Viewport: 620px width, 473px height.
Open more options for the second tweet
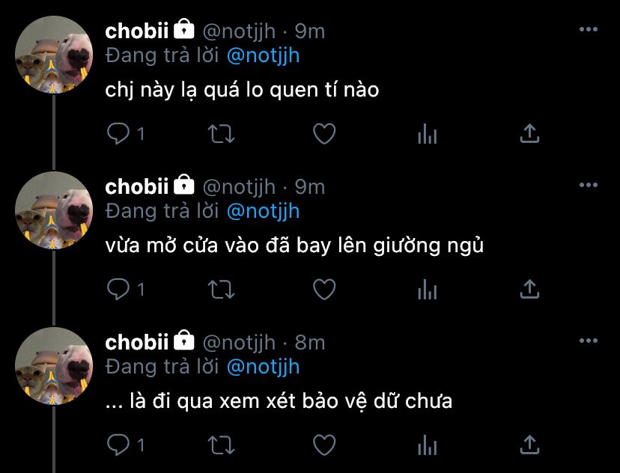(x=589, y=185)
